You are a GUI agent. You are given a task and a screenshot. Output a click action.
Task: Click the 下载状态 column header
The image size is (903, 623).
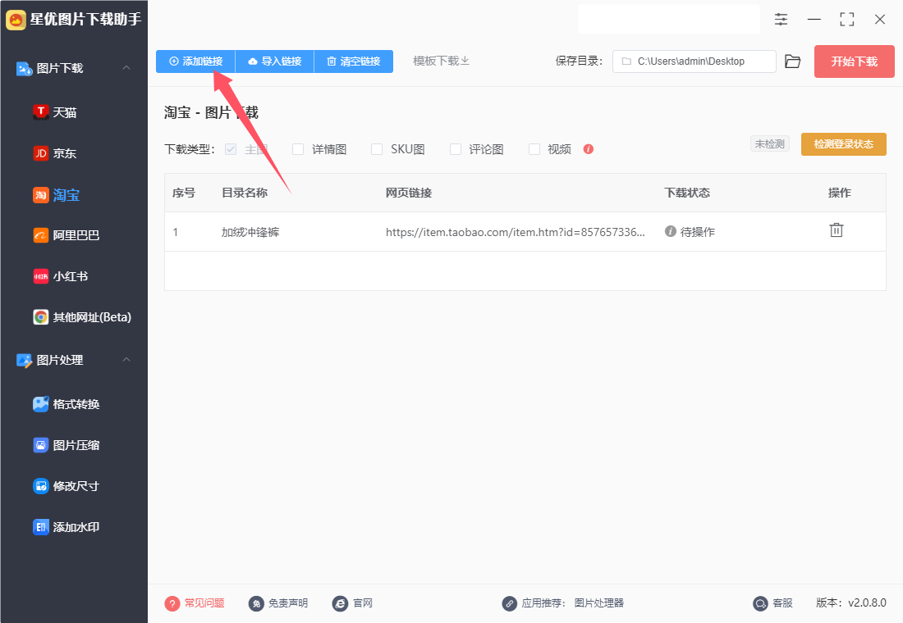coord(687,193)
